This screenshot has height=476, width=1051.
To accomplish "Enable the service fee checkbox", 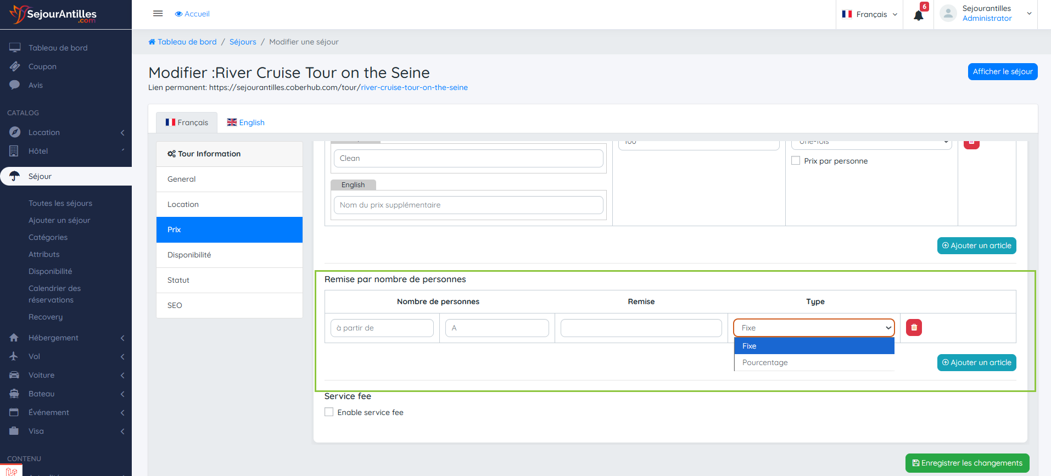I will [329, 412].
